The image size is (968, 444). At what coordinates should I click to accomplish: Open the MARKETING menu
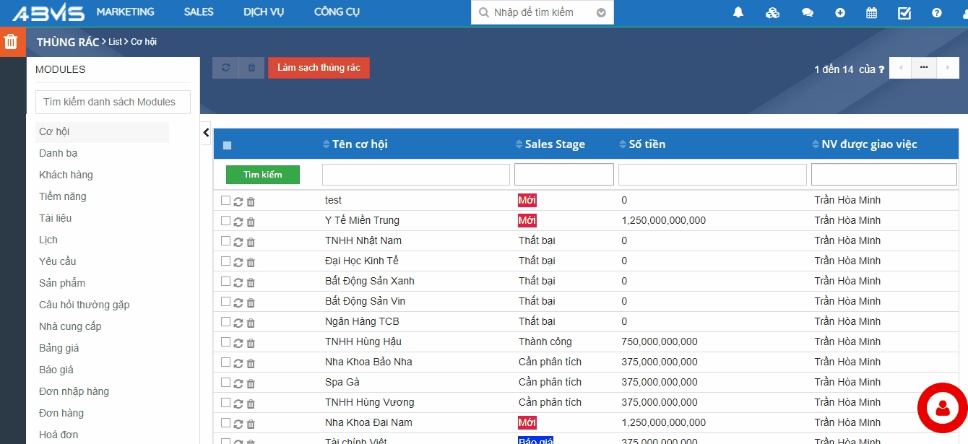(125, 12)
